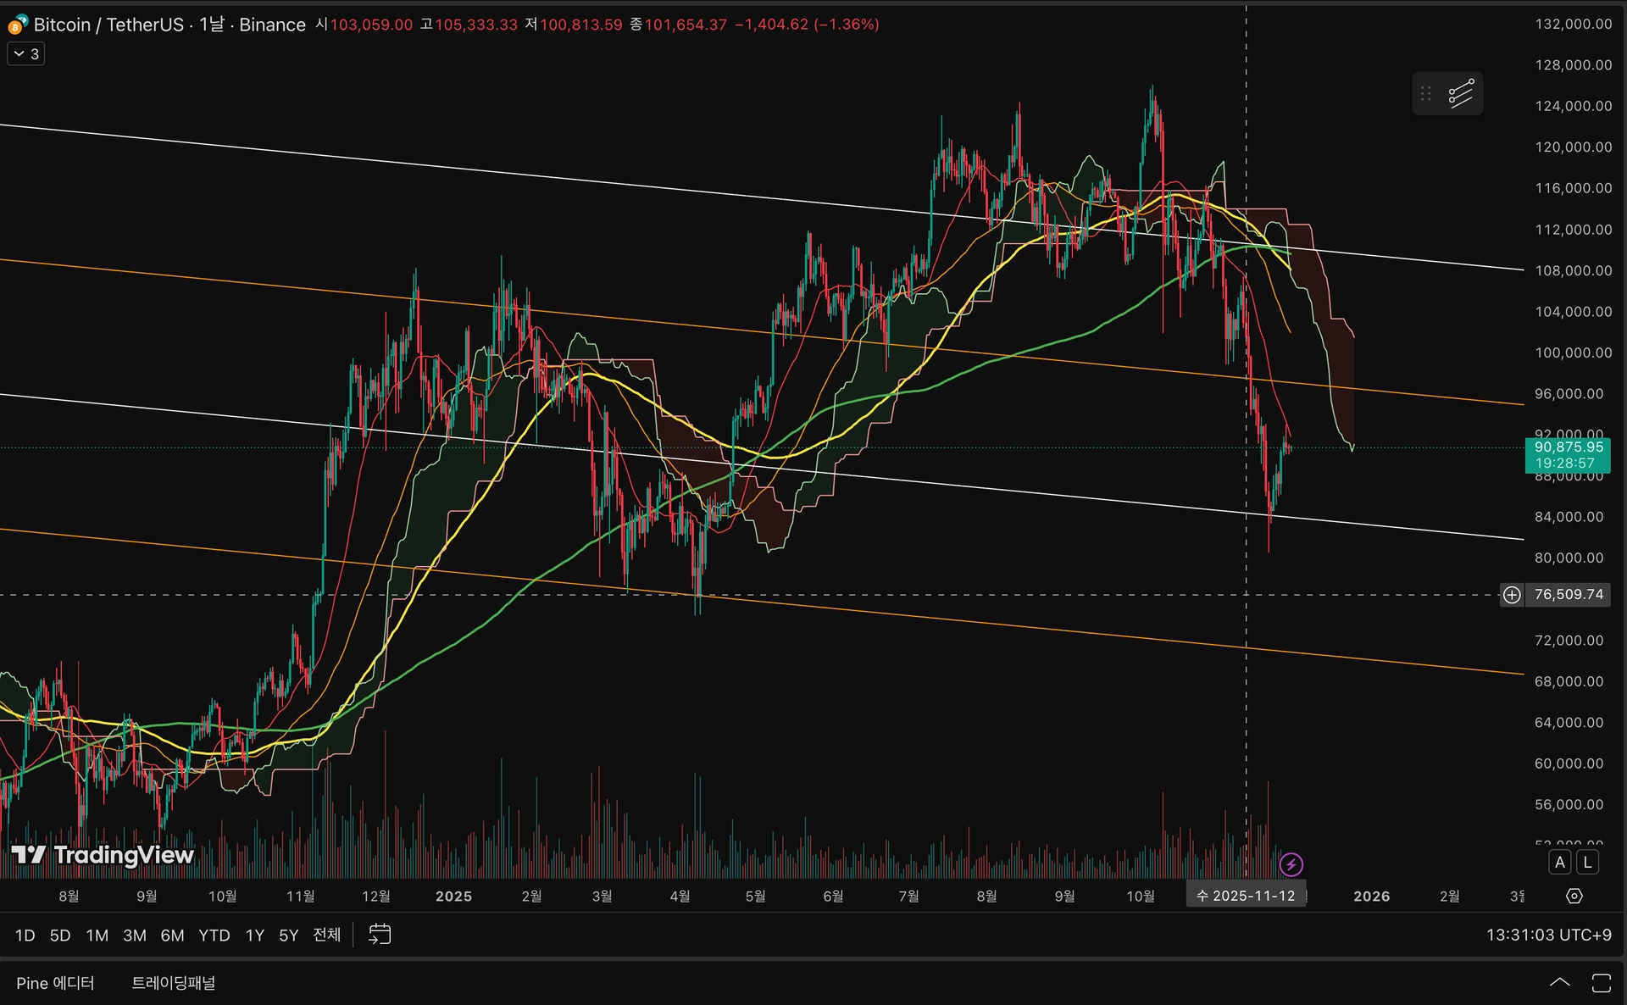Open the go-to-date calendar icon
This screenshot has height=1005, width=1627.
click(x=380, y=935)
